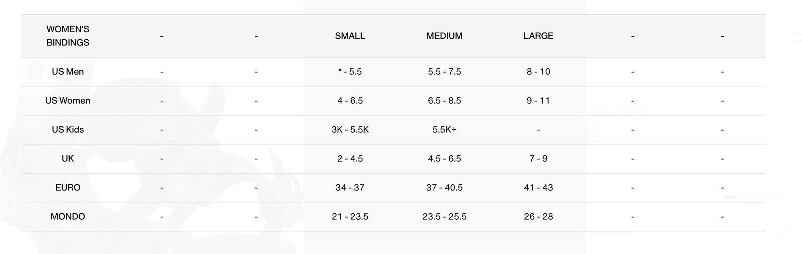Image resolution: width=802 pixels, height=254 pixels.
Task: Click the 37 - 40.5 Euro size cell
Action: coord(444,188)
